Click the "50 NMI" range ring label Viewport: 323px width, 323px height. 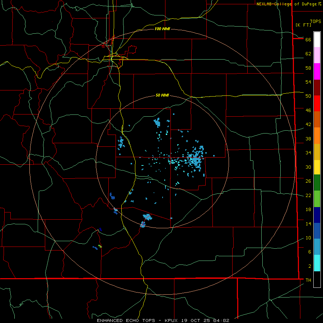(x=162, y=95)
